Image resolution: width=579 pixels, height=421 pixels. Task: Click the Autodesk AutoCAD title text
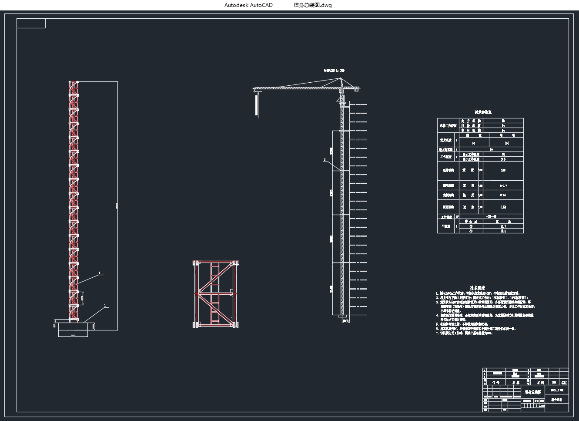(x=248, y=5)
